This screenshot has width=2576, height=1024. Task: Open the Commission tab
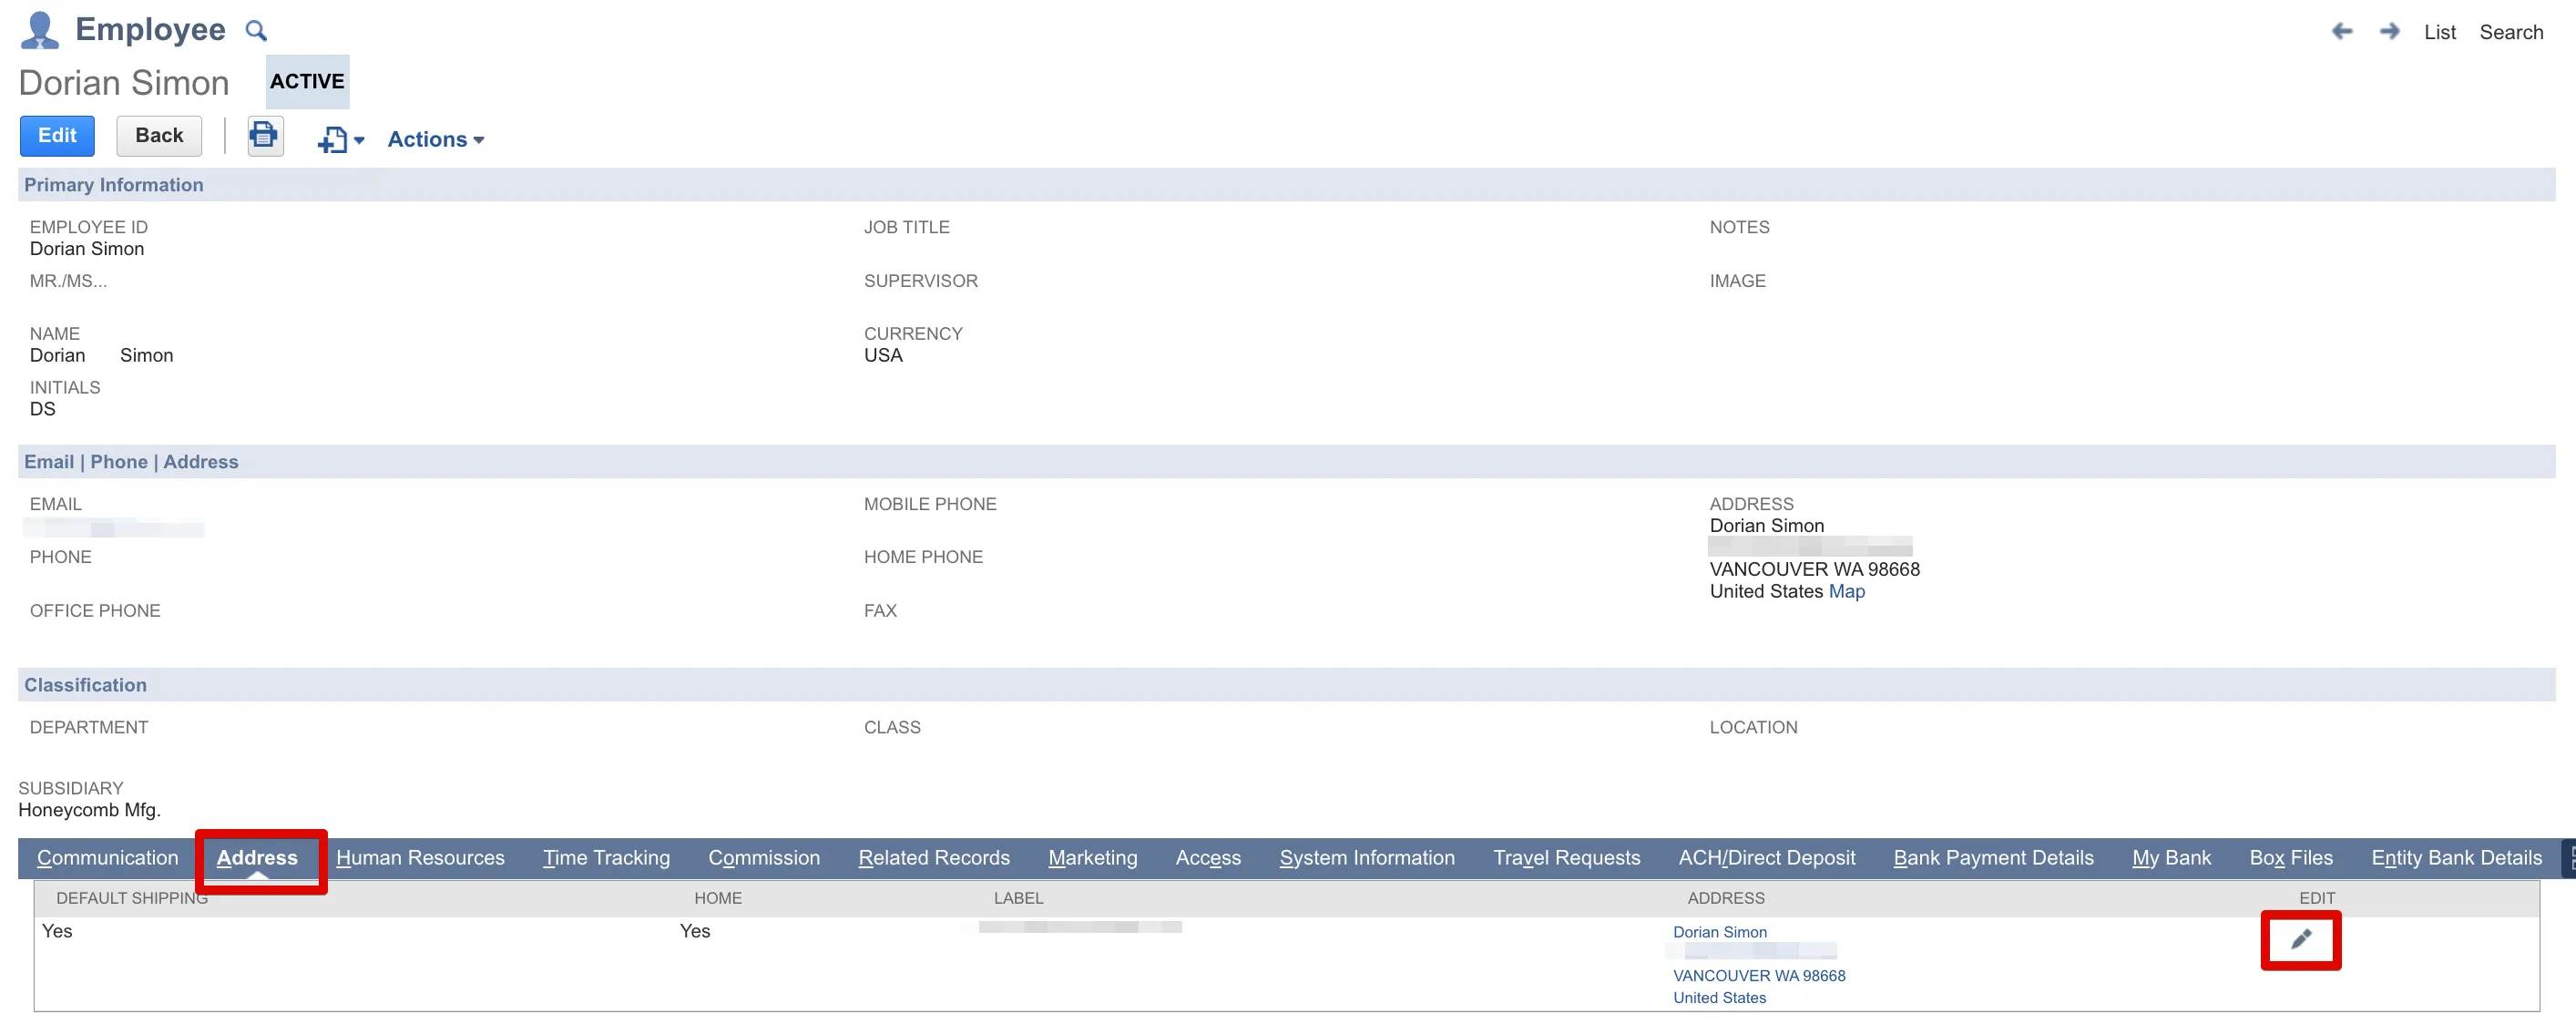click(x=764, y=858)
